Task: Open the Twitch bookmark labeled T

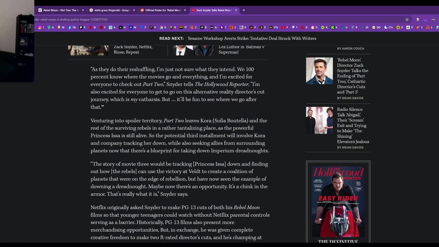Action: [x=295, y=27]
